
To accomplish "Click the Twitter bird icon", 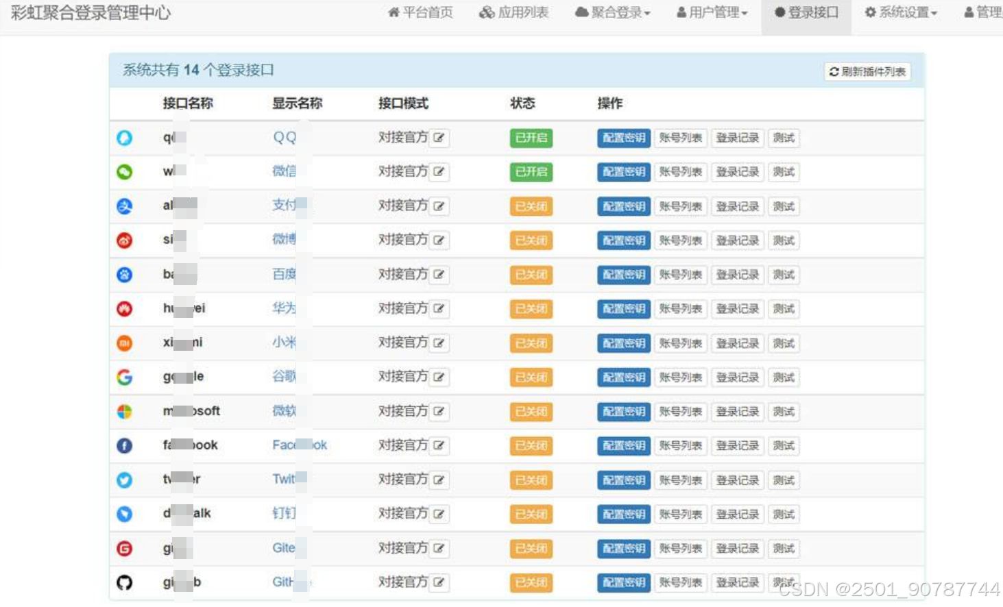I will point(124,480).
